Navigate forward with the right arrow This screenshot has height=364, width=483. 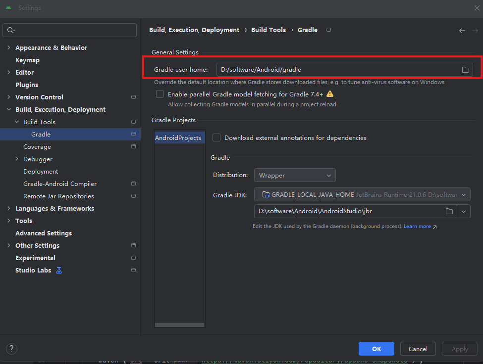pos(475,31)
